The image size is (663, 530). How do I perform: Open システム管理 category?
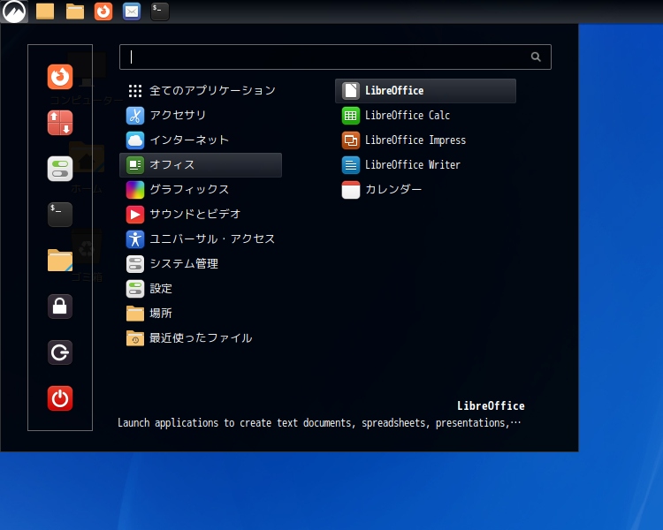pos(201,264)
